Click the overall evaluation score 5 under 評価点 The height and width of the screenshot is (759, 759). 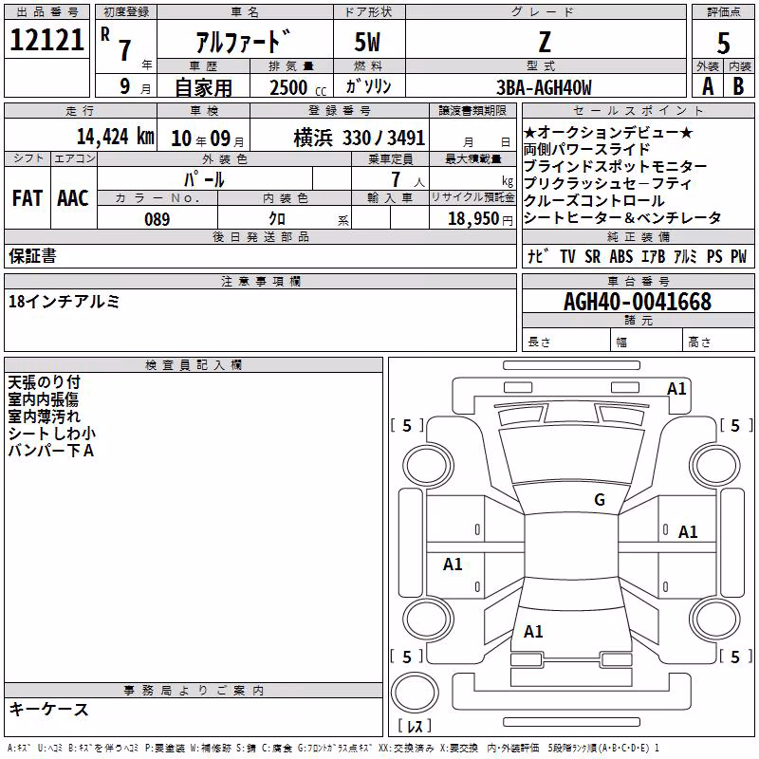[723, 43]
